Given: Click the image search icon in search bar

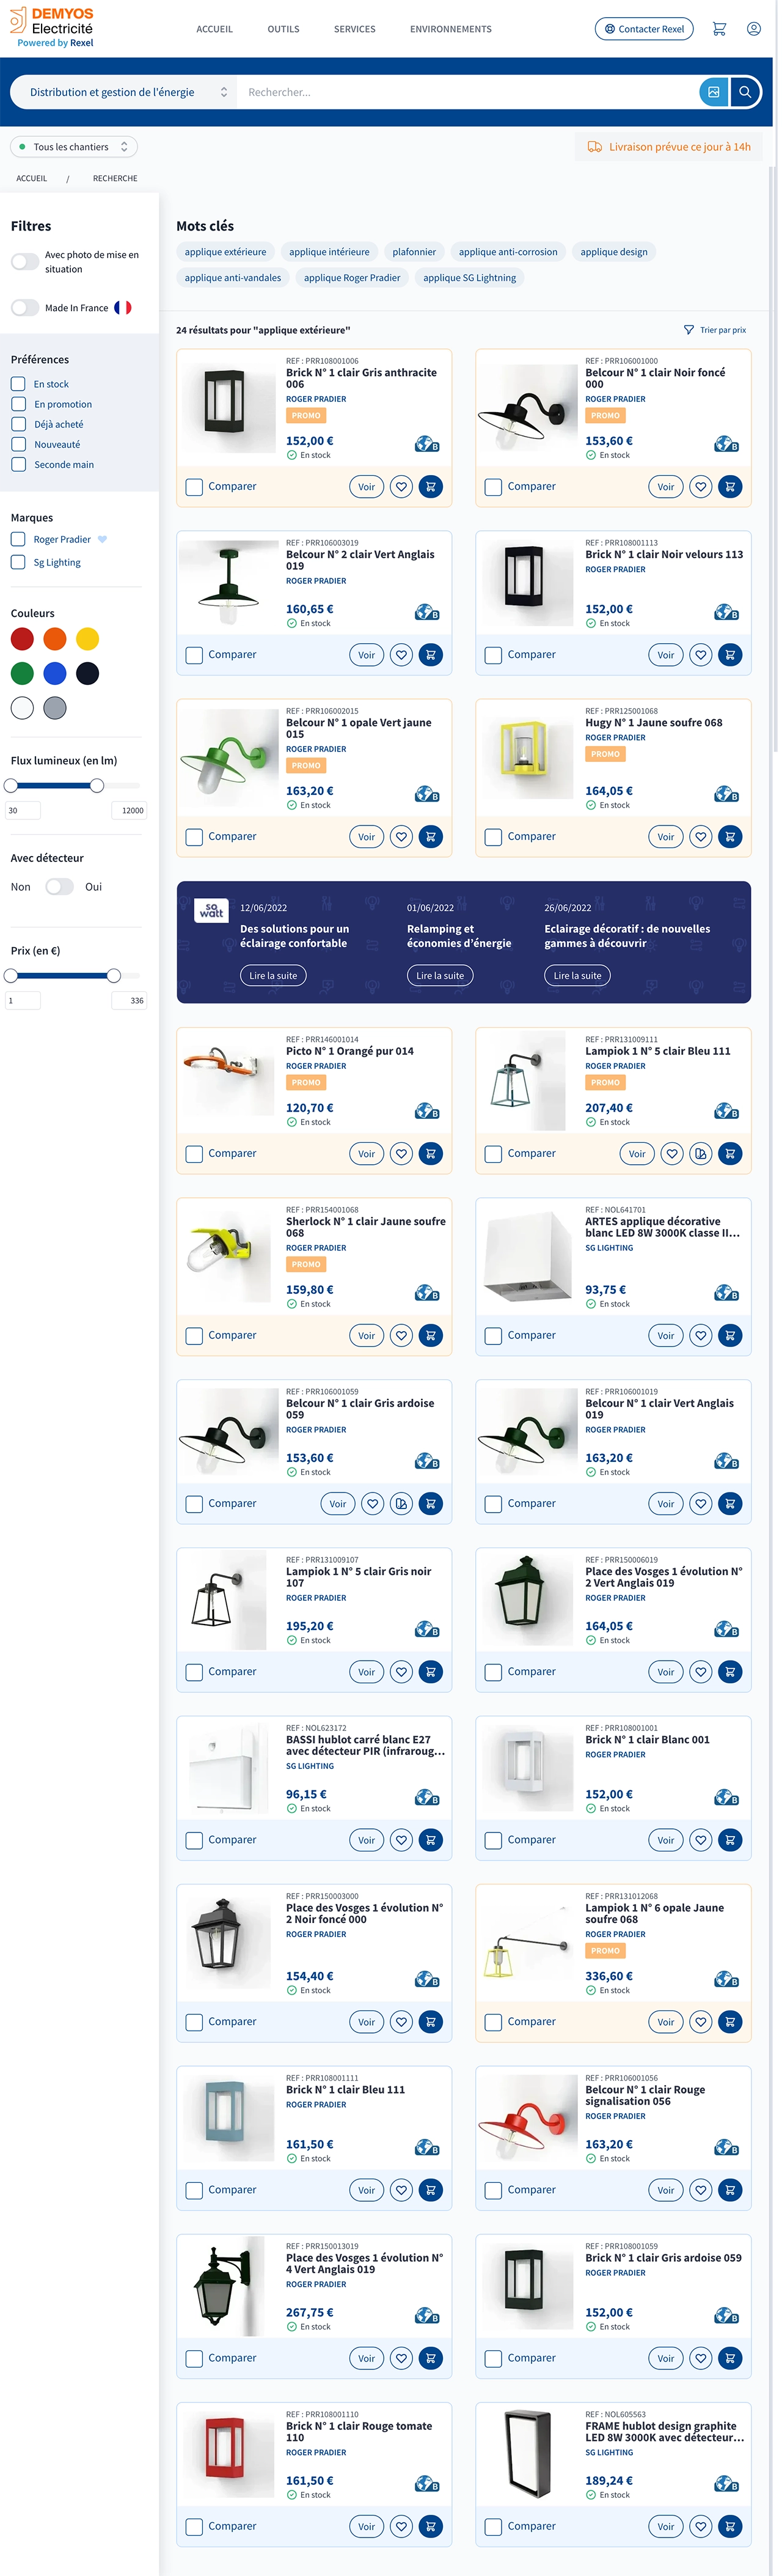Looking at the screenshot, I should tap(714, 92).
